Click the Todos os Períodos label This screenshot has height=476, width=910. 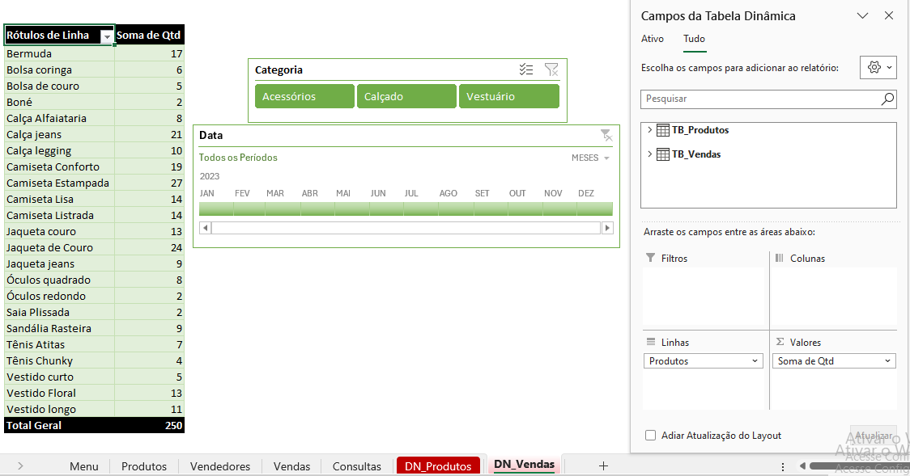tap(238, 158)
